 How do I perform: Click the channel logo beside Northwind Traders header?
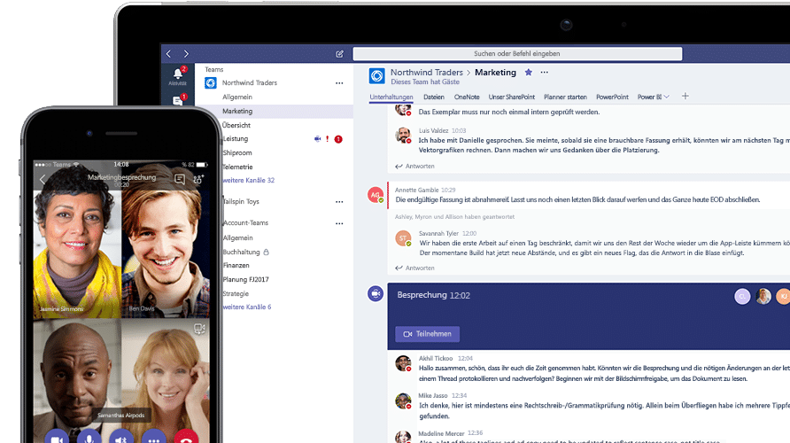point(377,76)
